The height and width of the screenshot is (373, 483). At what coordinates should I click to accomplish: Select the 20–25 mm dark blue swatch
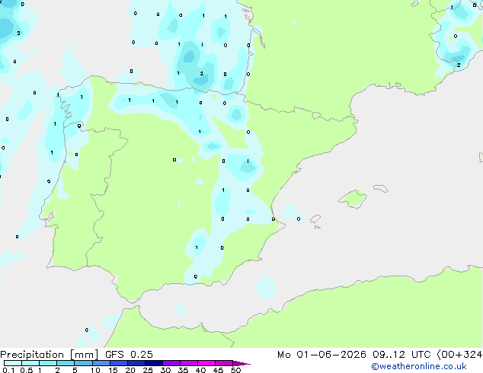coord(136,363)
